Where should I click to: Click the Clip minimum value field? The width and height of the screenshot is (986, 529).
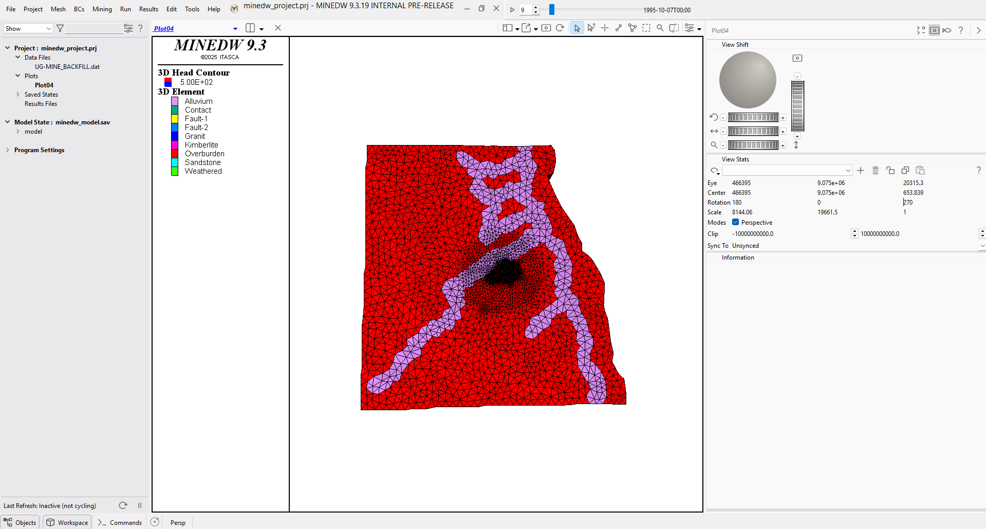click(x=790, y=234)
